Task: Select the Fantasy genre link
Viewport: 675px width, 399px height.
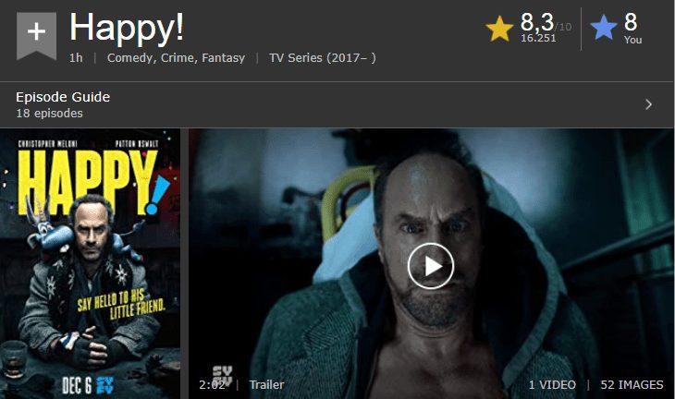Action: pyautogui.click(x=224, y=58)
